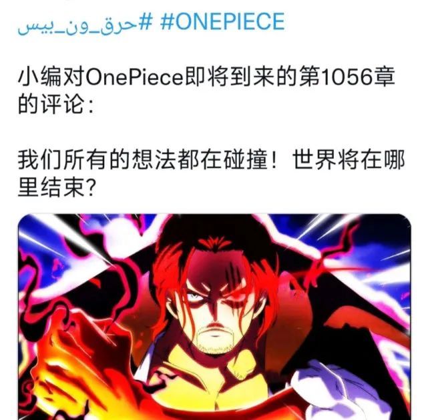Click the # symbol before ONEPIECE
This screenshot has width=428, height=420.
(167, 21)
